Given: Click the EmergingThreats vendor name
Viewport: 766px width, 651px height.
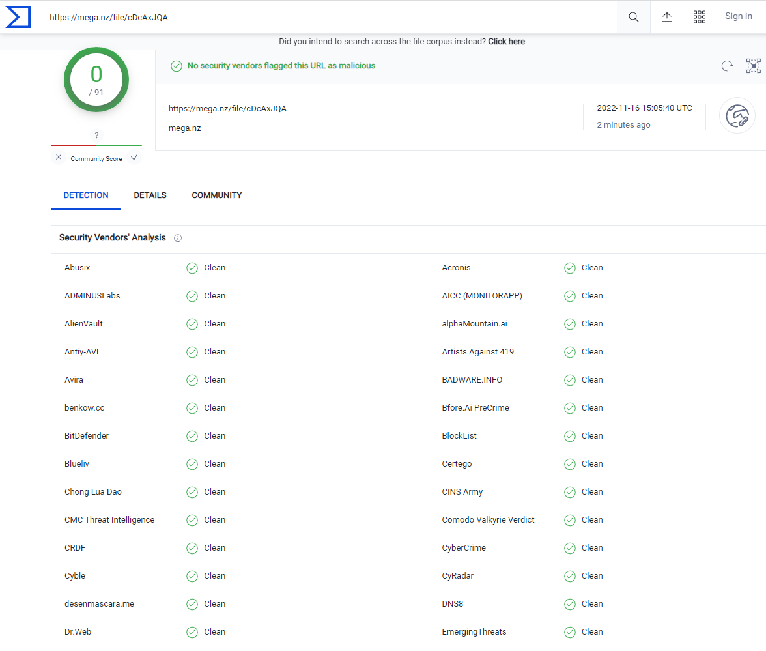Looking at the screenshot, I should (474, 632).
